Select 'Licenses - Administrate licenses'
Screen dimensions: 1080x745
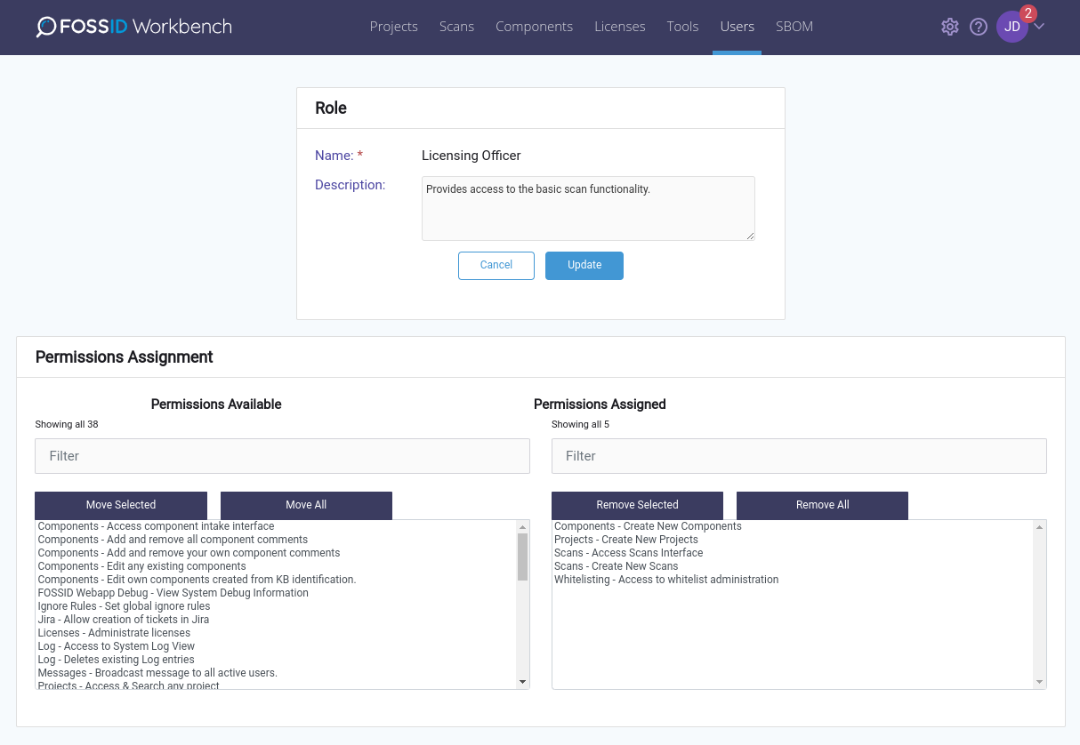(276, 633)
